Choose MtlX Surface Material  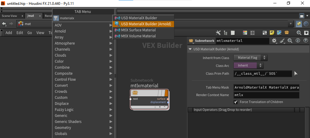(x=143, y=30)
